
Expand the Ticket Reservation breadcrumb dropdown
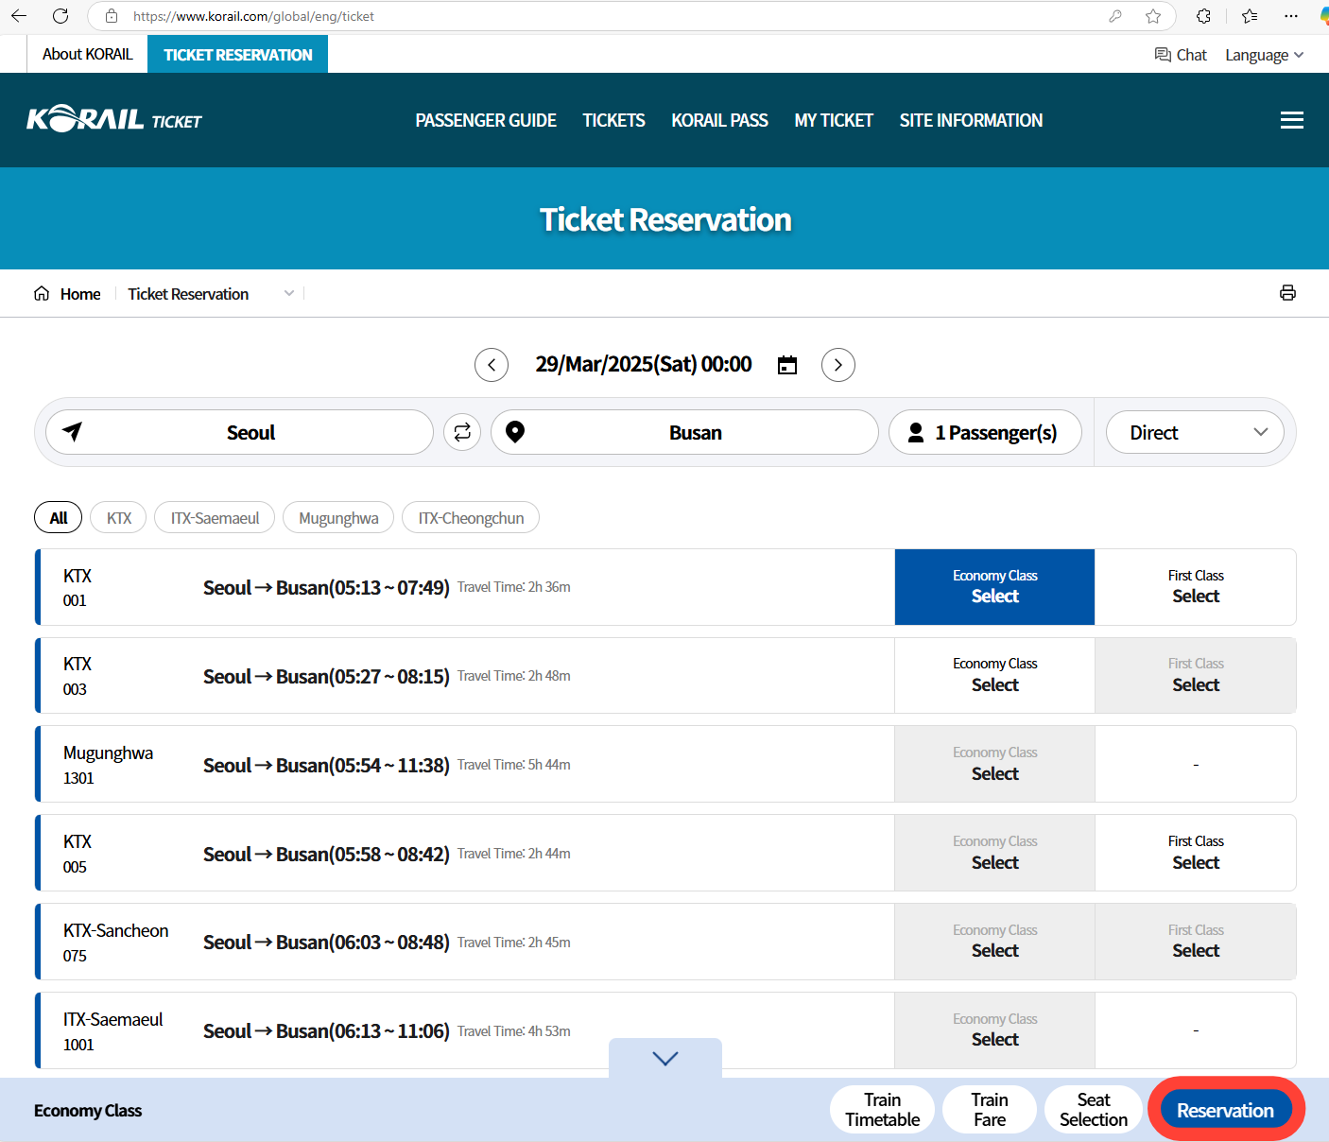[289, 294]
